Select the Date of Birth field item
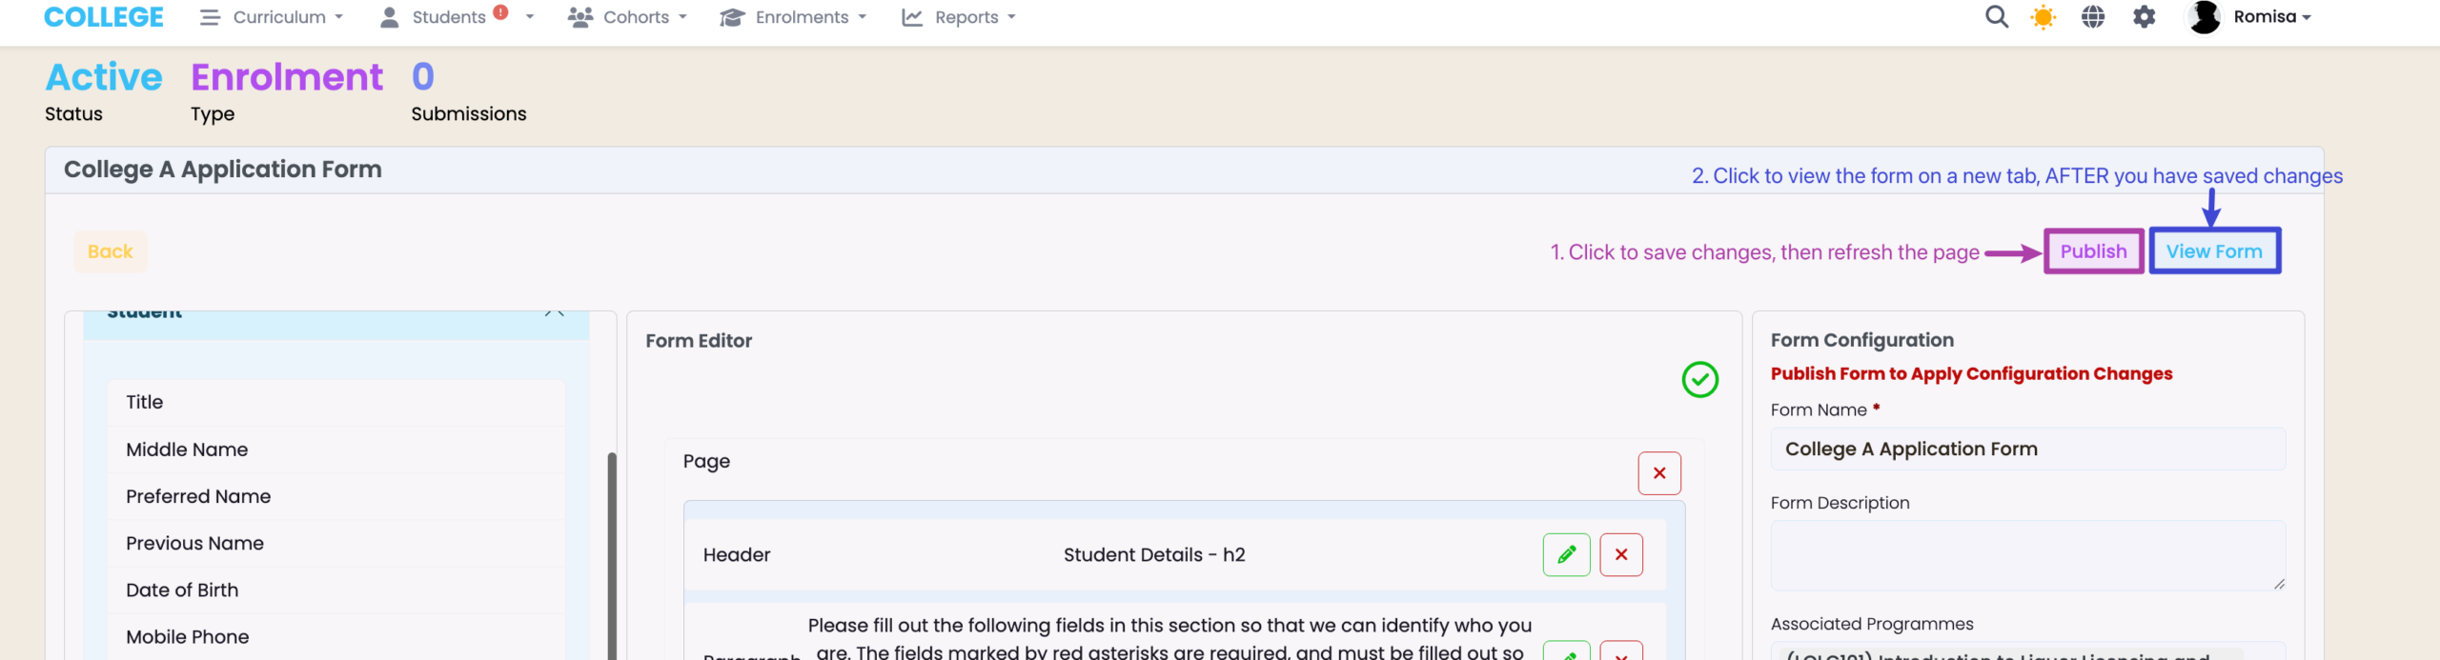 pos(182,590)
